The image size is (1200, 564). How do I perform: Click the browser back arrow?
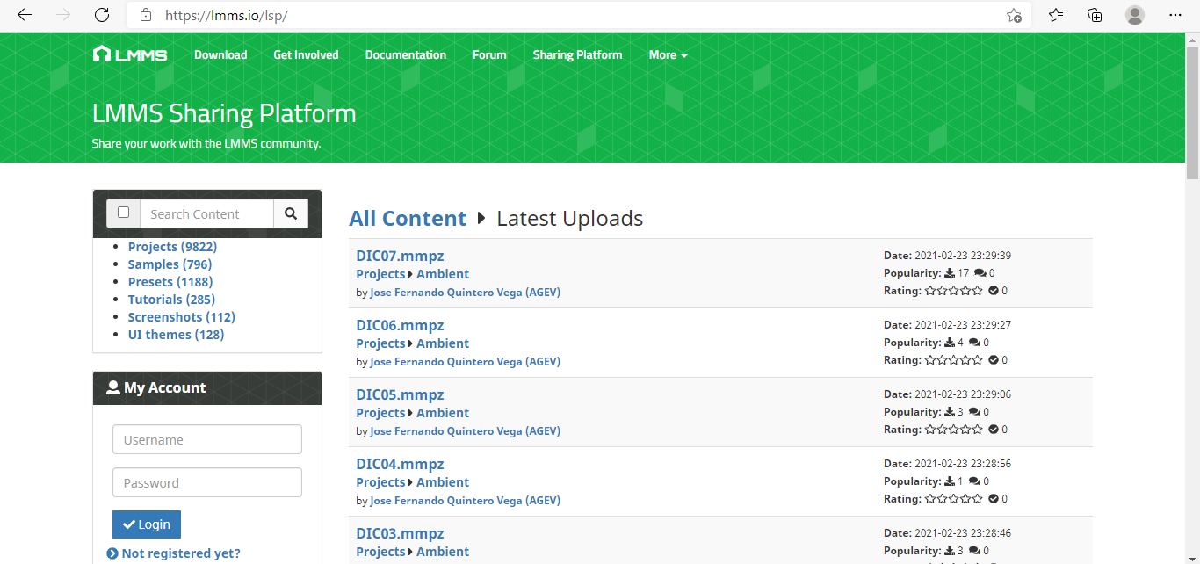pos(24,15)
